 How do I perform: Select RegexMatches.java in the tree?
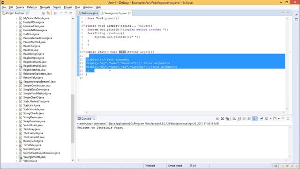(34, 70)
